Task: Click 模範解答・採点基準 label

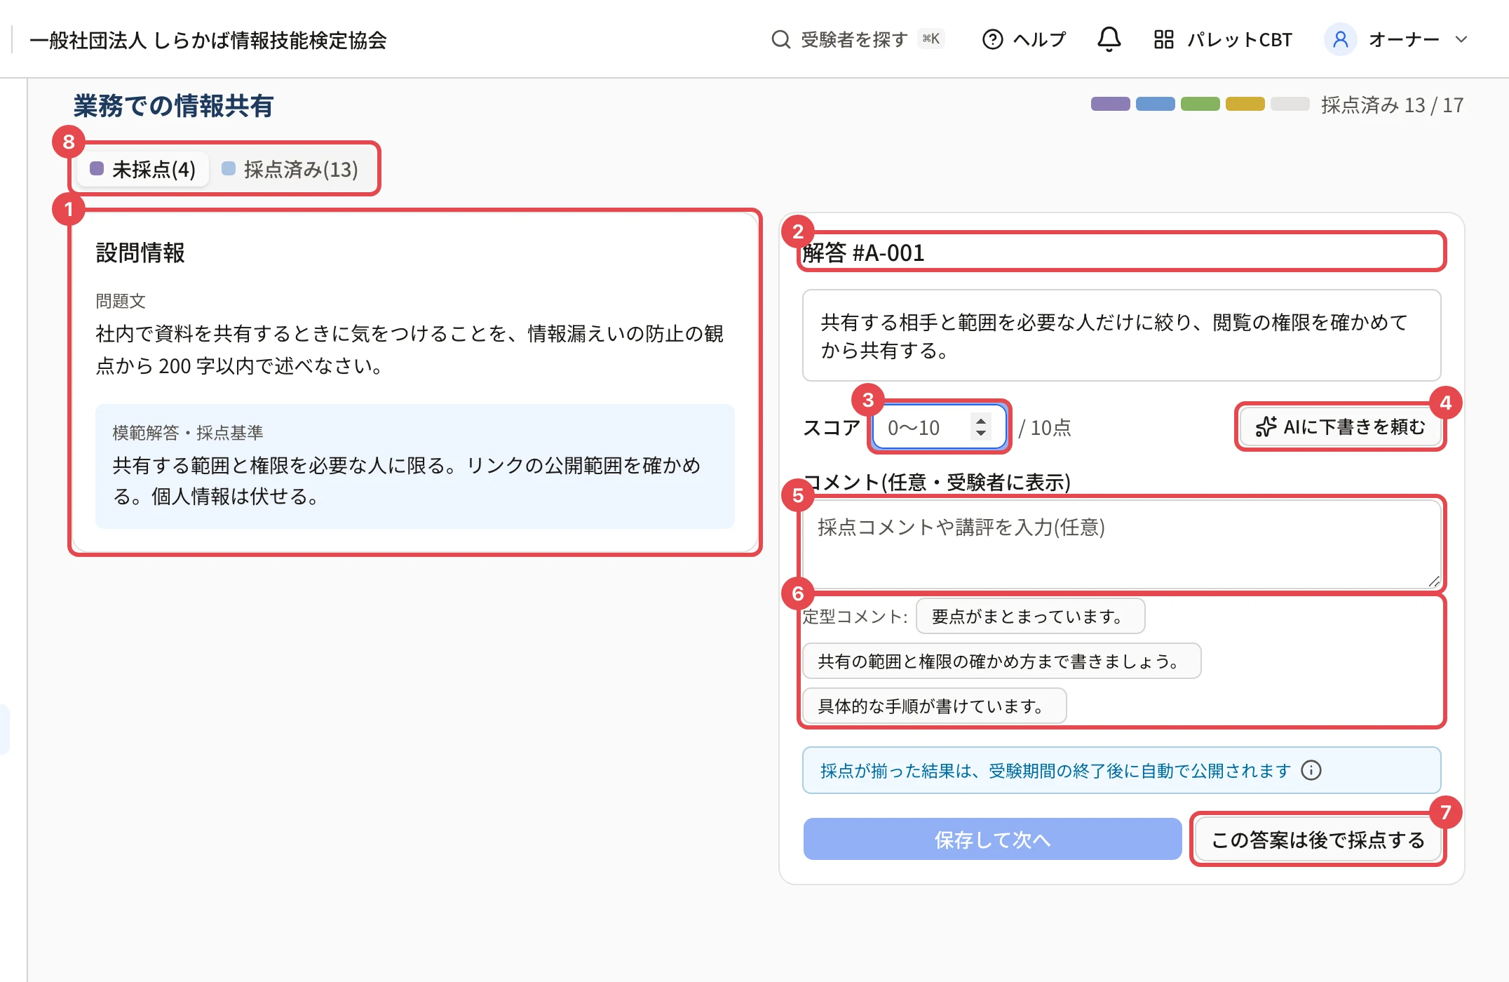Action: (188, 432)
